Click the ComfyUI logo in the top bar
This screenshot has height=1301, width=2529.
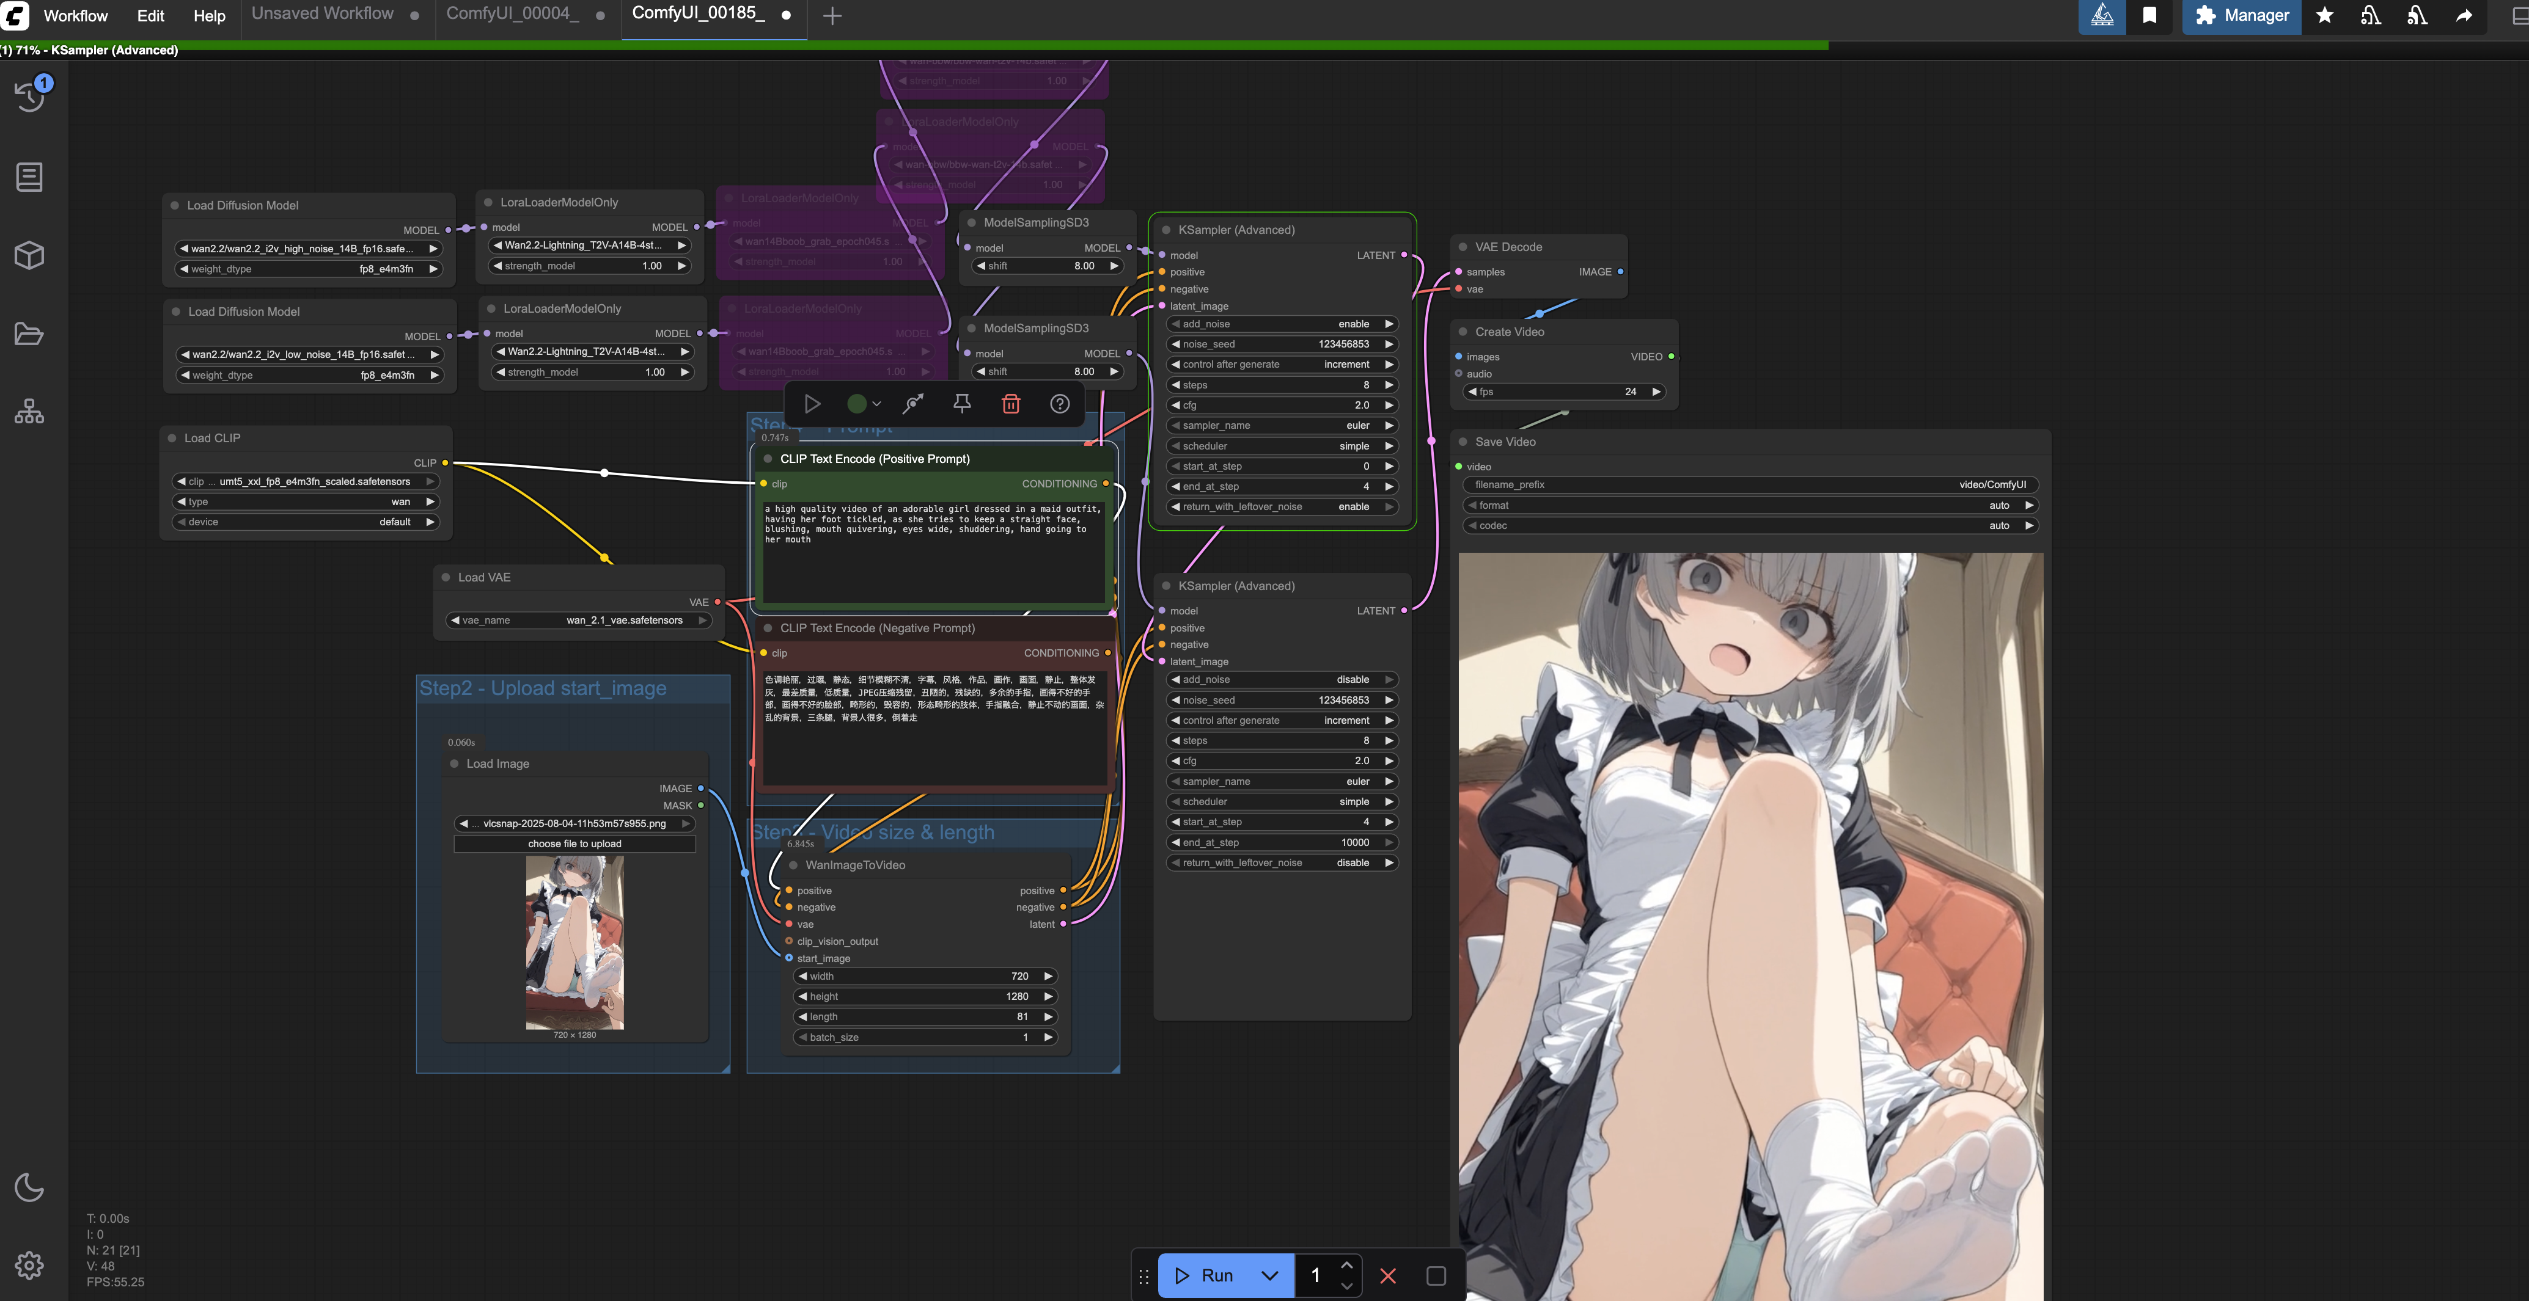[x=16, y=16]
